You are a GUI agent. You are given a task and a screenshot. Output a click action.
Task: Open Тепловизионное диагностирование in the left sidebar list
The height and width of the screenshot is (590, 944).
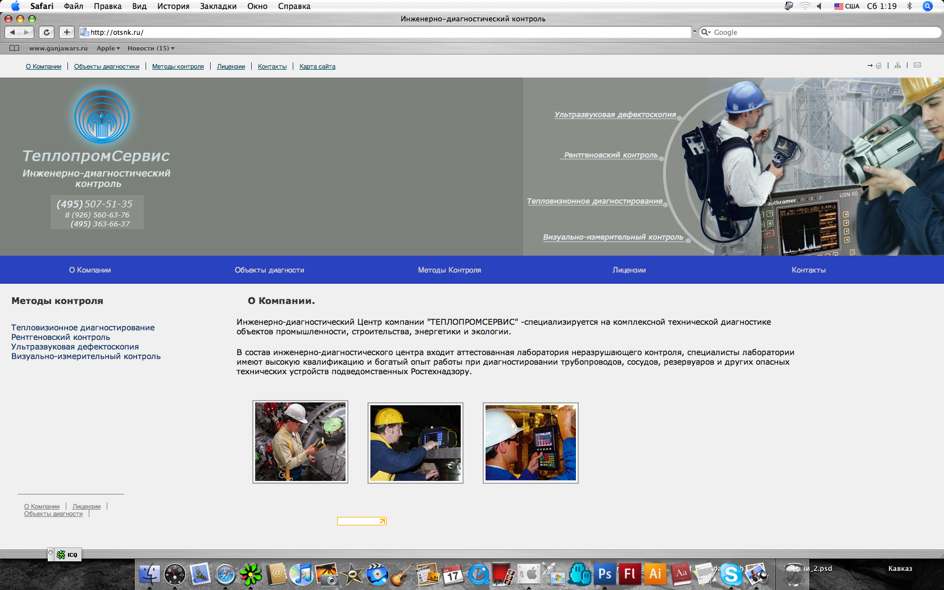click(x=83, y=328)
